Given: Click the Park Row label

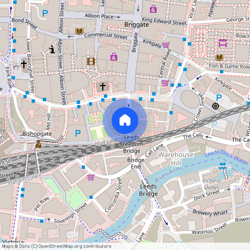Looking at the screenshot, I should pos(8,77).
